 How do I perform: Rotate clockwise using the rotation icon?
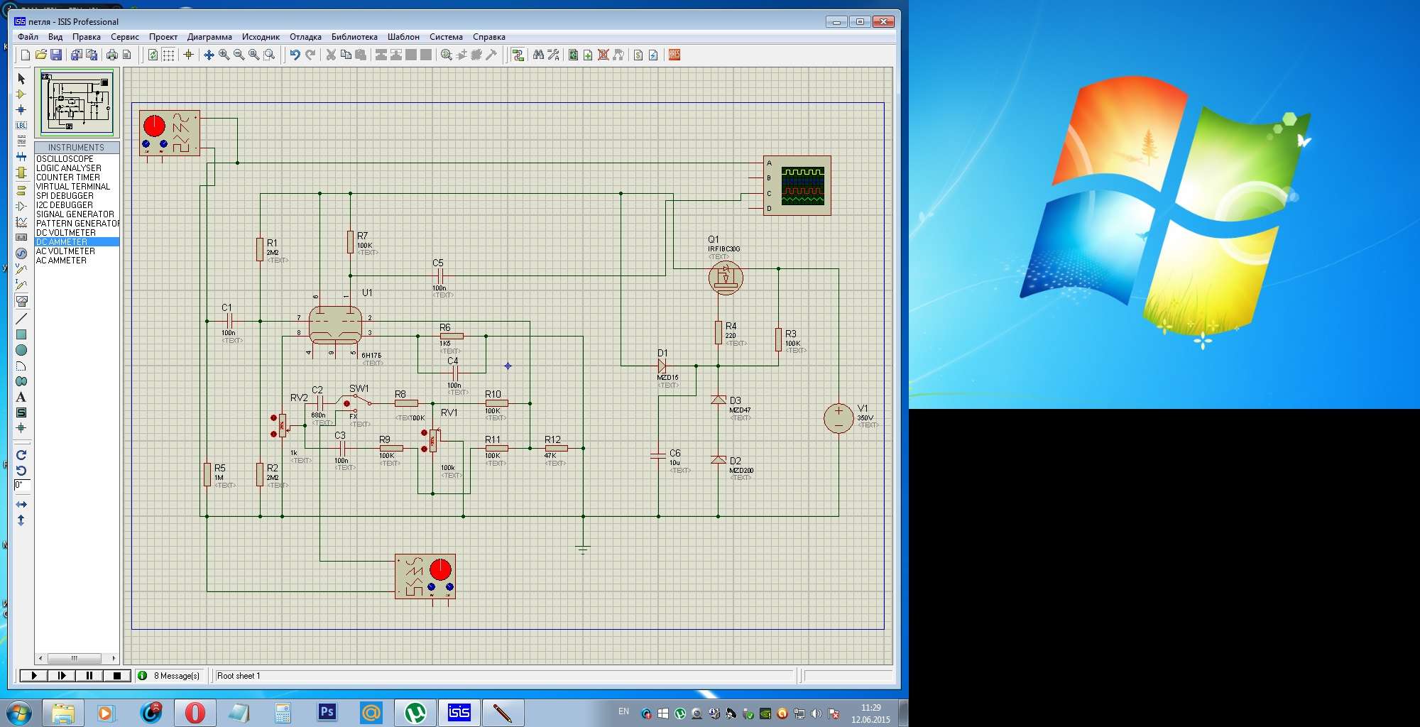(21, 455)
